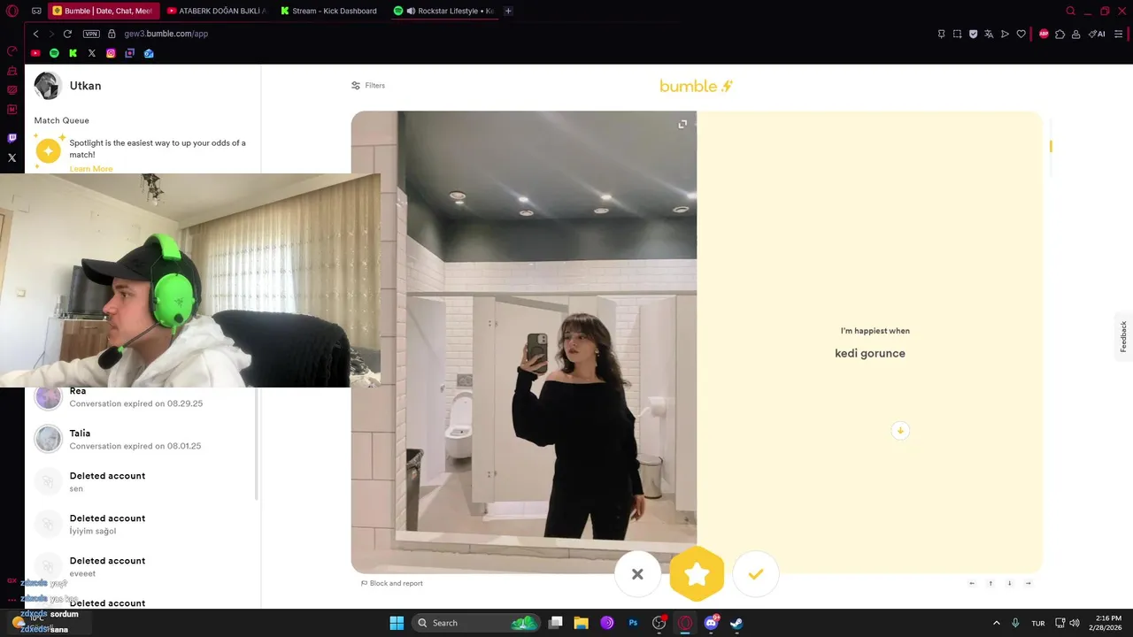Open the AI assistant button
Image resolution: width=1133 pixels, height=637 pixels.
(1097, 34)
